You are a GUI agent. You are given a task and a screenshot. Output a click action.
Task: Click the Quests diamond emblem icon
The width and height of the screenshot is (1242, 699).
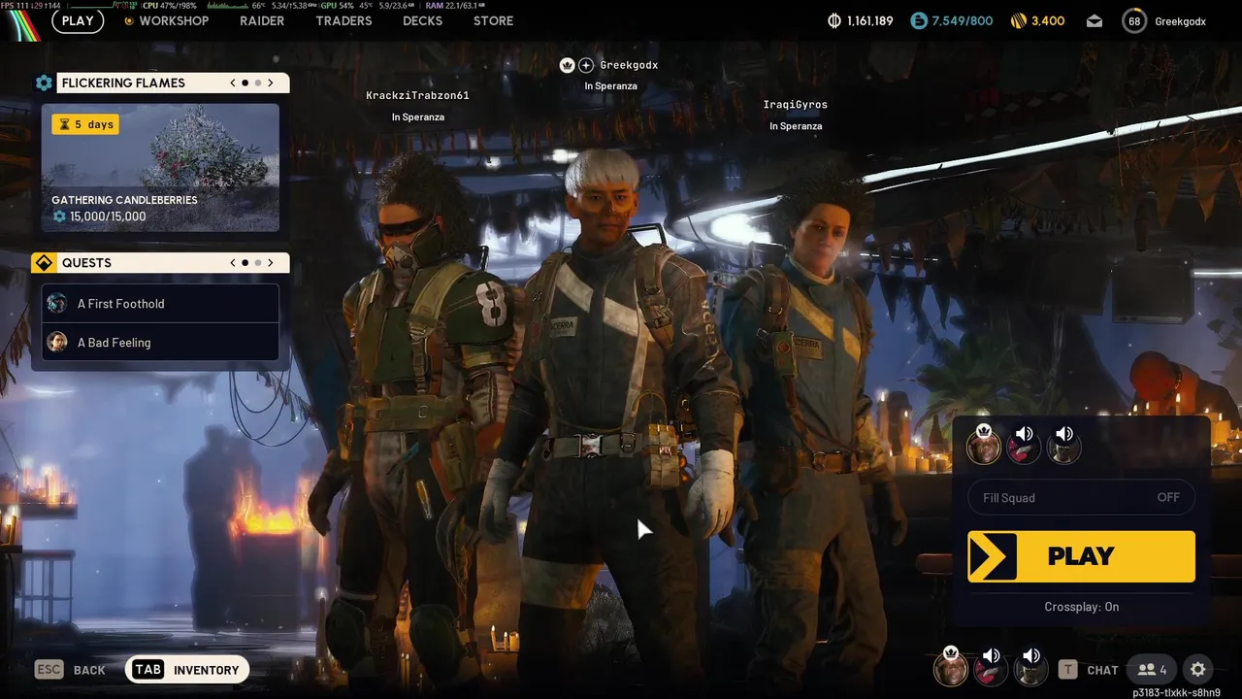point(44,263)
